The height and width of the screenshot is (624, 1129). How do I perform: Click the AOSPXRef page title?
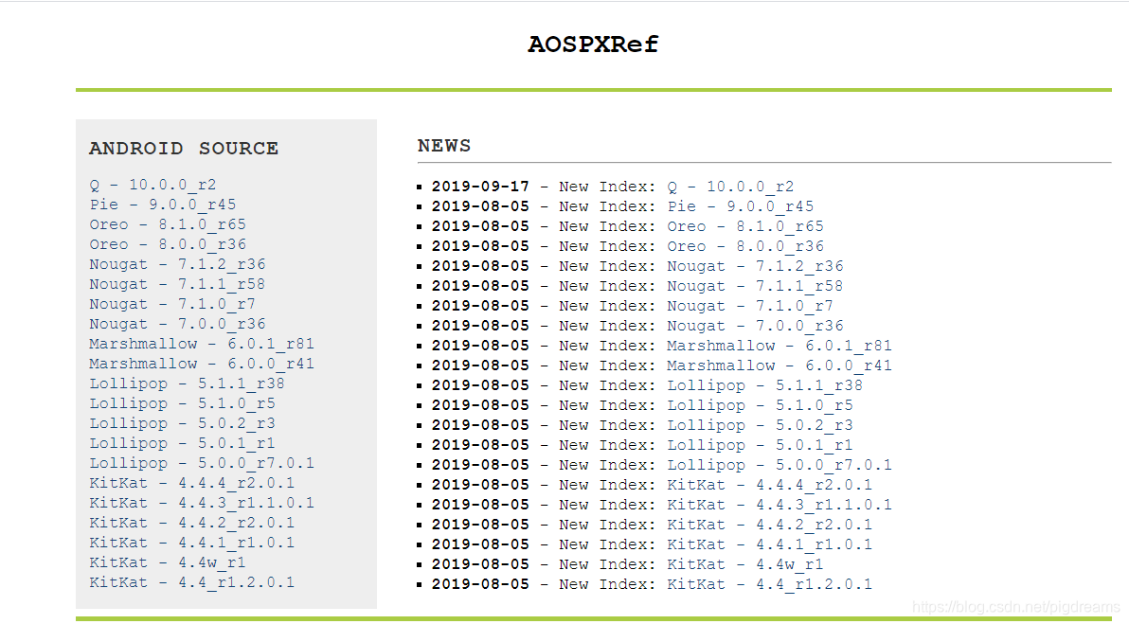pyautogui.click(x=593, y=45)
